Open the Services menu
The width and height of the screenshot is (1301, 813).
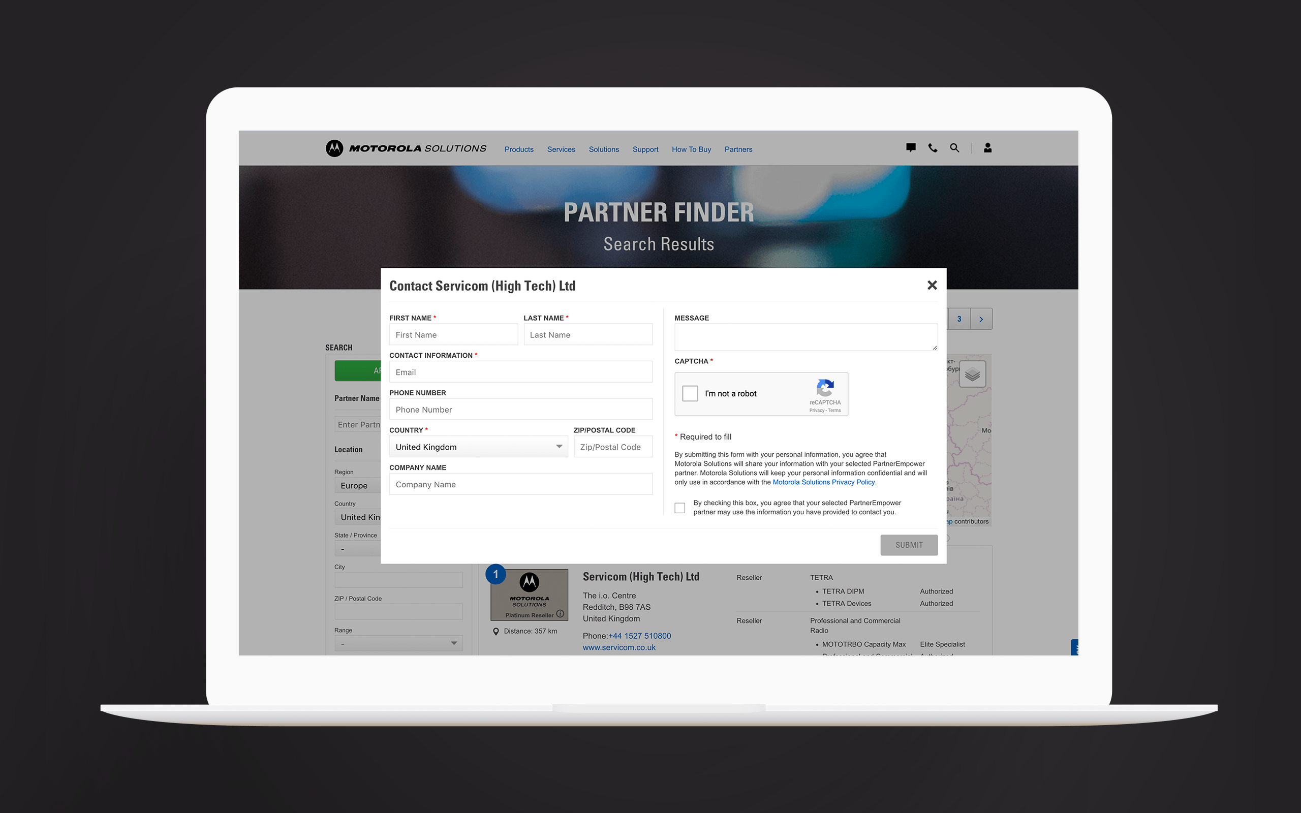pyautogui.click(x=561, y=149)
